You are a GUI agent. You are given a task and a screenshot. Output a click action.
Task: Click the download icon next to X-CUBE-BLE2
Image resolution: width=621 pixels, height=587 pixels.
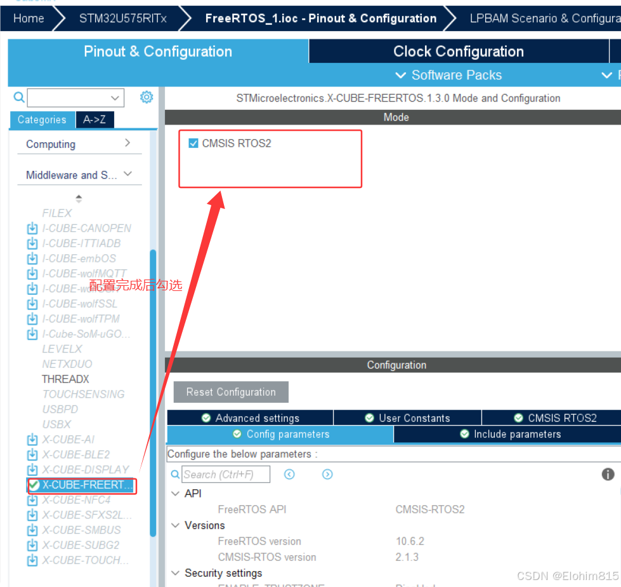point(32,454)
